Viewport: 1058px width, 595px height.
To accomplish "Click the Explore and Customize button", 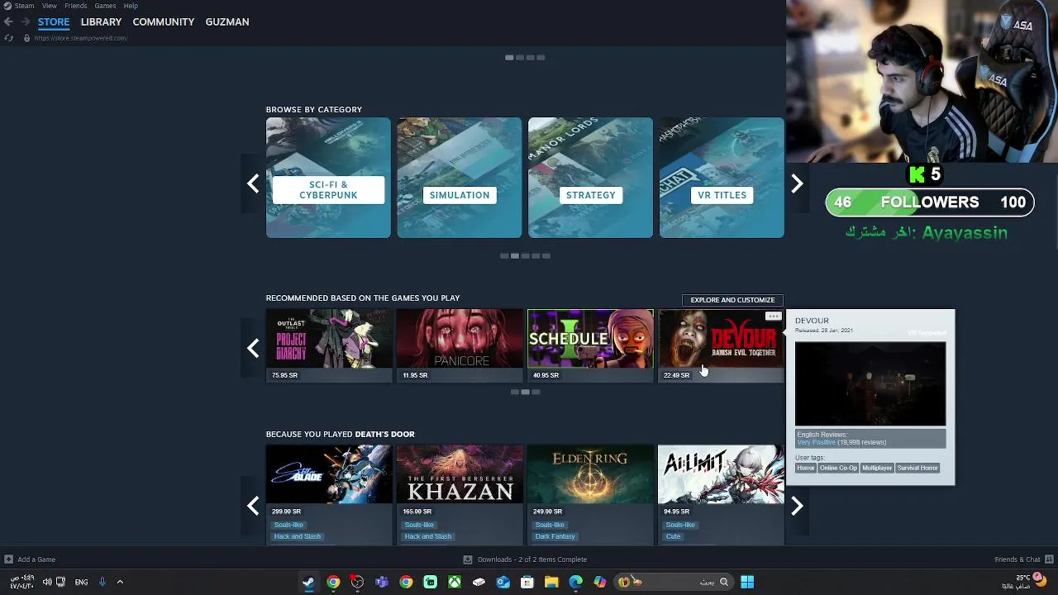I will coord(732,300).
